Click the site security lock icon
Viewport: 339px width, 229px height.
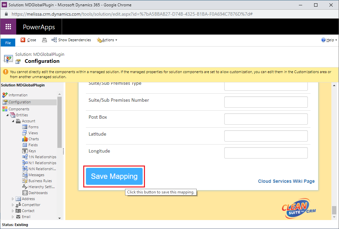6,14
